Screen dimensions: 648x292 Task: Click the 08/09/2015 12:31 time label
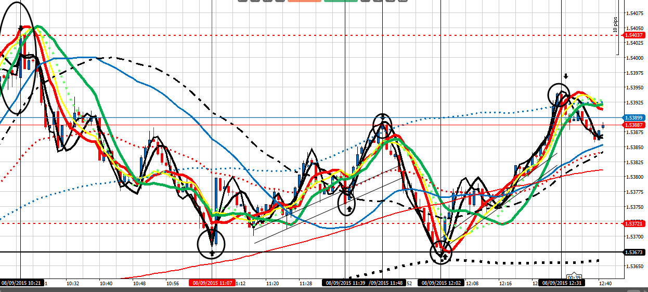(x=562, y=284)
